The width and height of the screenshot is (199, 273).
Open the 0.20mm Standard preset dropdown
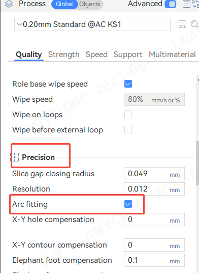coord(92,24)
